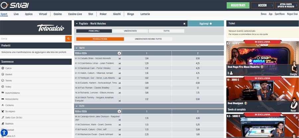The width and height of the screenshot is (299, 138).
Task: Click Attiva Conto Aperto in Negozio button
Action: pos(286,5)
